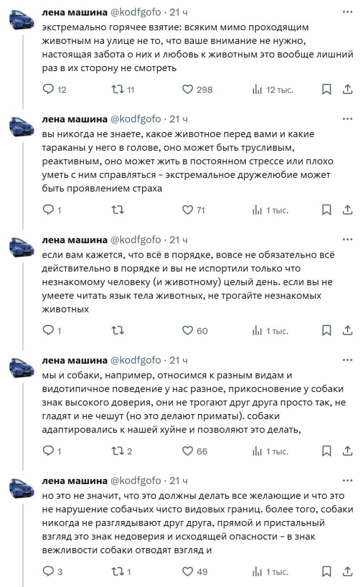Share the first tweet in thread
The image size is (363, 587).
348,89
